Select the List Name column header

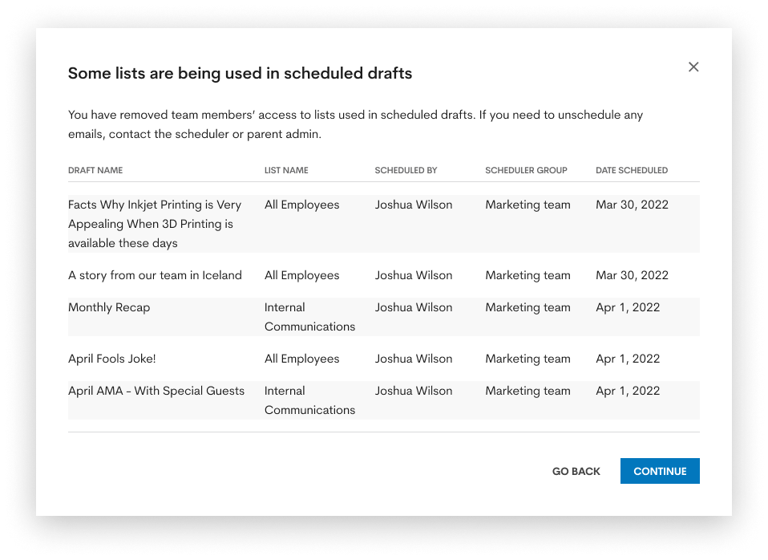[x=286, y=170]
